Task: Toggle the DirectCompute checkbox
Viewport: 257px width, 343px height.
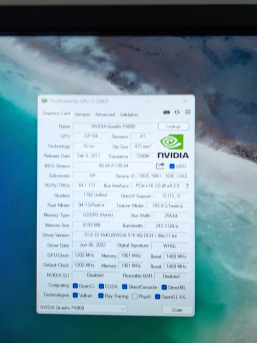Action: pyautogui.click(x=124, y=287)
